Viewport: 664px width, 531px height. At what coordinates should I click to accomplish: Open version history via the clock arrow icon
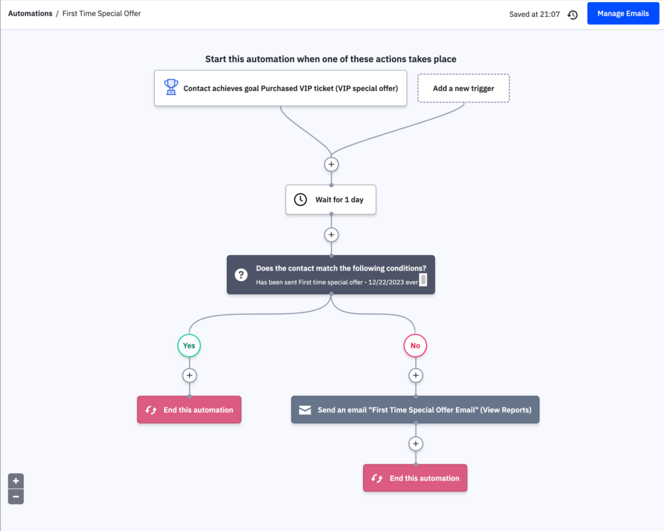pos(573,14)
